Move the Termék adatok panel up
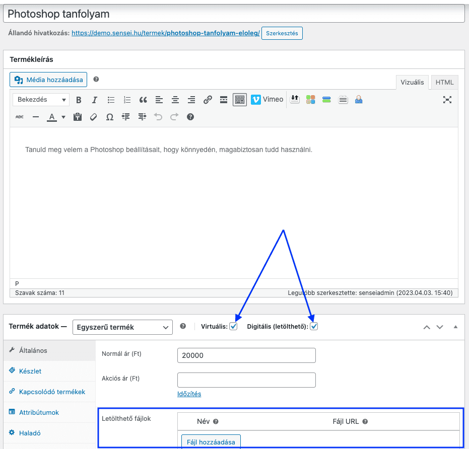Image resolution: width=469 pixels, height=449 pixels. [427, 327]
